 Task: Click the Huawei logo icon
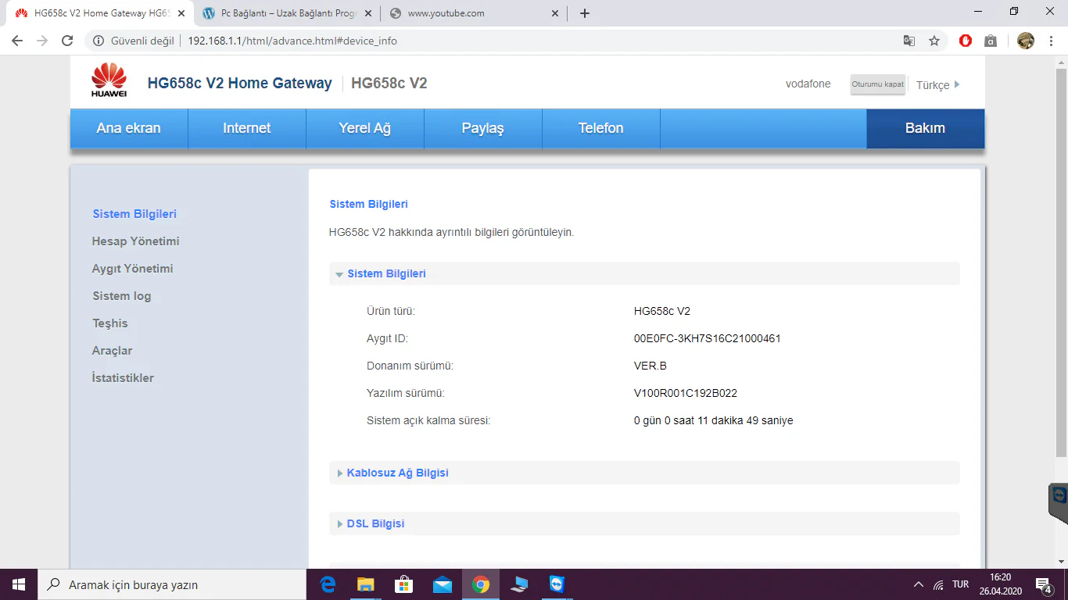[109, 80]
